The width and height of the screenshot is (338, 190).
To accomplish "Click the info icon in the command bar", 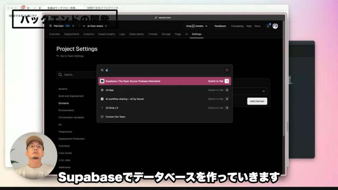I will [x=227, y=70].
